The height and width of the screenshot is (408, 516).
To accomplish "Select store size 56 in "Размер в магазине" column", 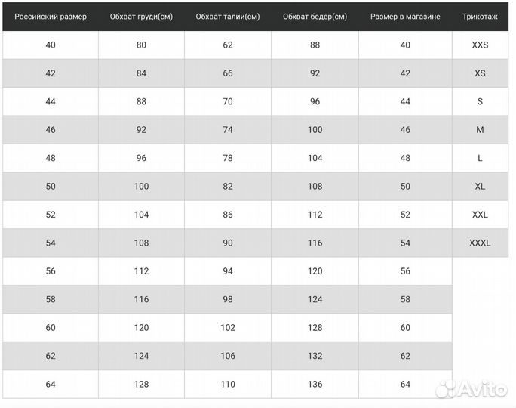I will [x=405, y=271].
